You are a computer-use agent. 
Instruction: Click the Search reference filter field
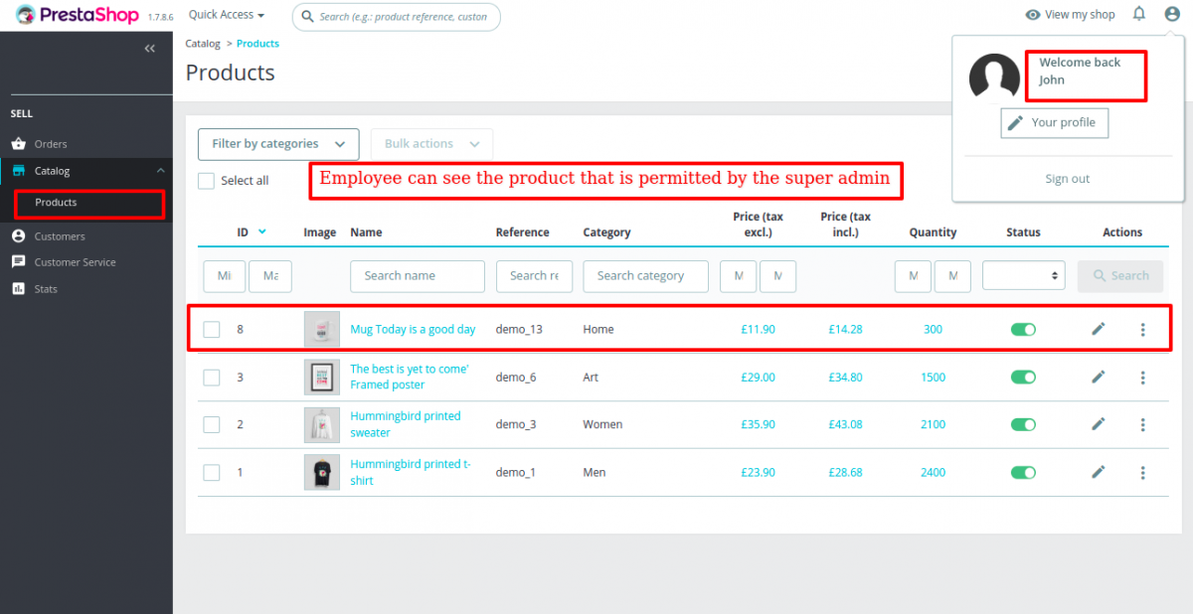pos(534,275)
